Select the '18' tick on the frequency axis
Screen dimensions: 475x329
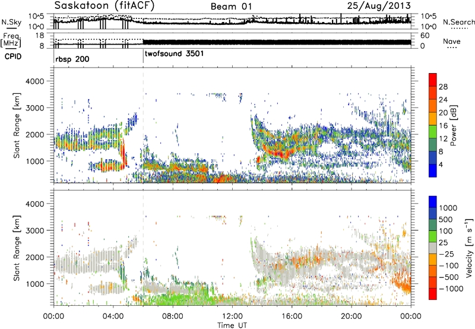click(40, 36)
